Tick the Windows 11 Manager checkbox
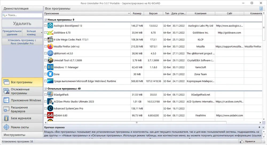The height and width of the screenshot is (145, 267). [45, 67]
